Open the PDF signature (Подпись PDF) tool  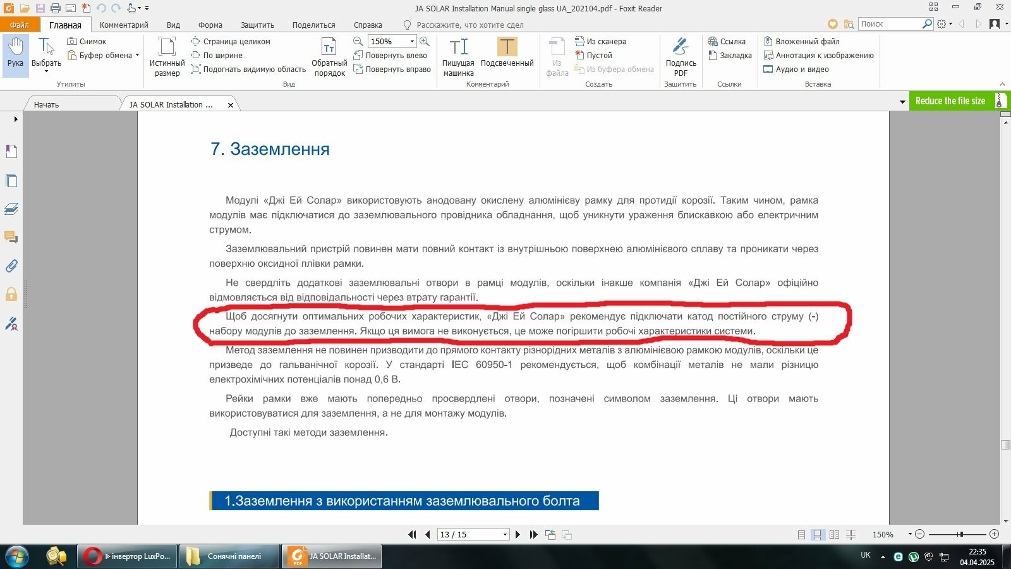tap(681, 57)
